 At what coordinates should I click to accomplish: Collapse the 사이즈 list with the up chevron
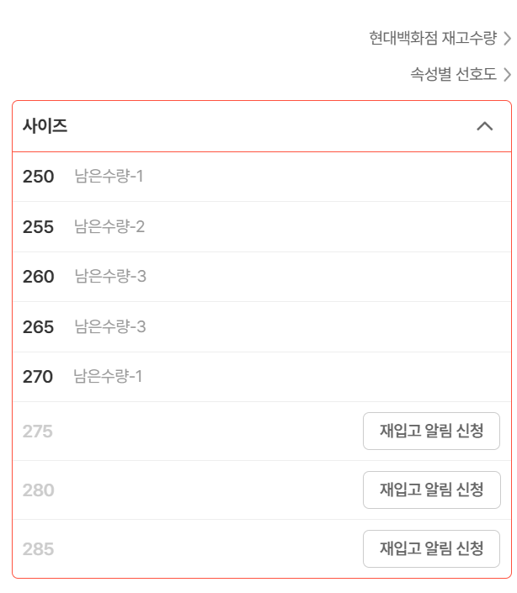pos(484,126)
